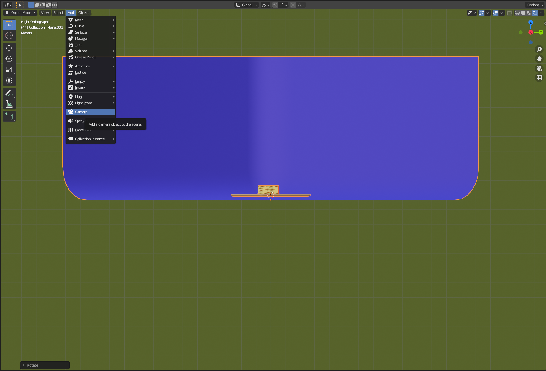Click the Z axis on the navigation gizmo
The image size is (546, 371).
coord(531,22)
